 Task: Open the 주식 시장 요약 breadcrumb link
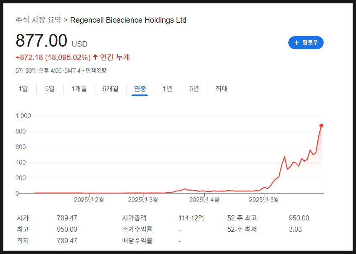(38, 20)
